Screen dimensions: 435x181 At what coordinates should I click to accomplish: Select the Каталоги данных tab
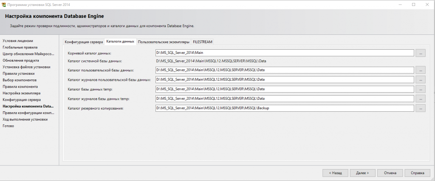pos(120,42)
